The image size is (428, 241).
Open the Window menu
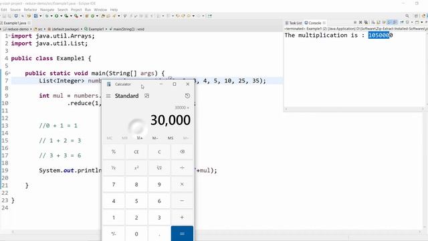pyautogui.click(x=100, y=9)
